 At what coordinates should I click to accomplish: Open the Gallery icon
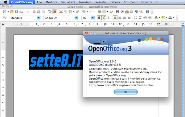point(127,12)
